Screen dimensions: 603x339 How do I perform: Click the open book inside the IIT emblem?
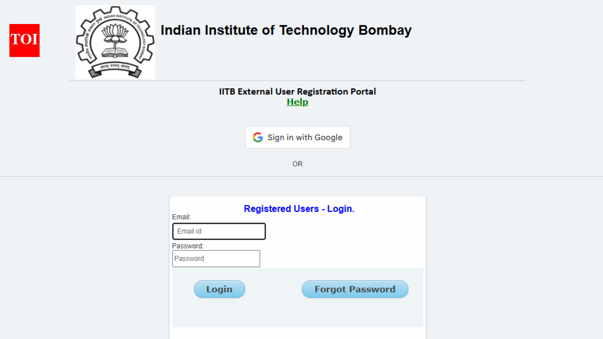(x=115, y=52)
